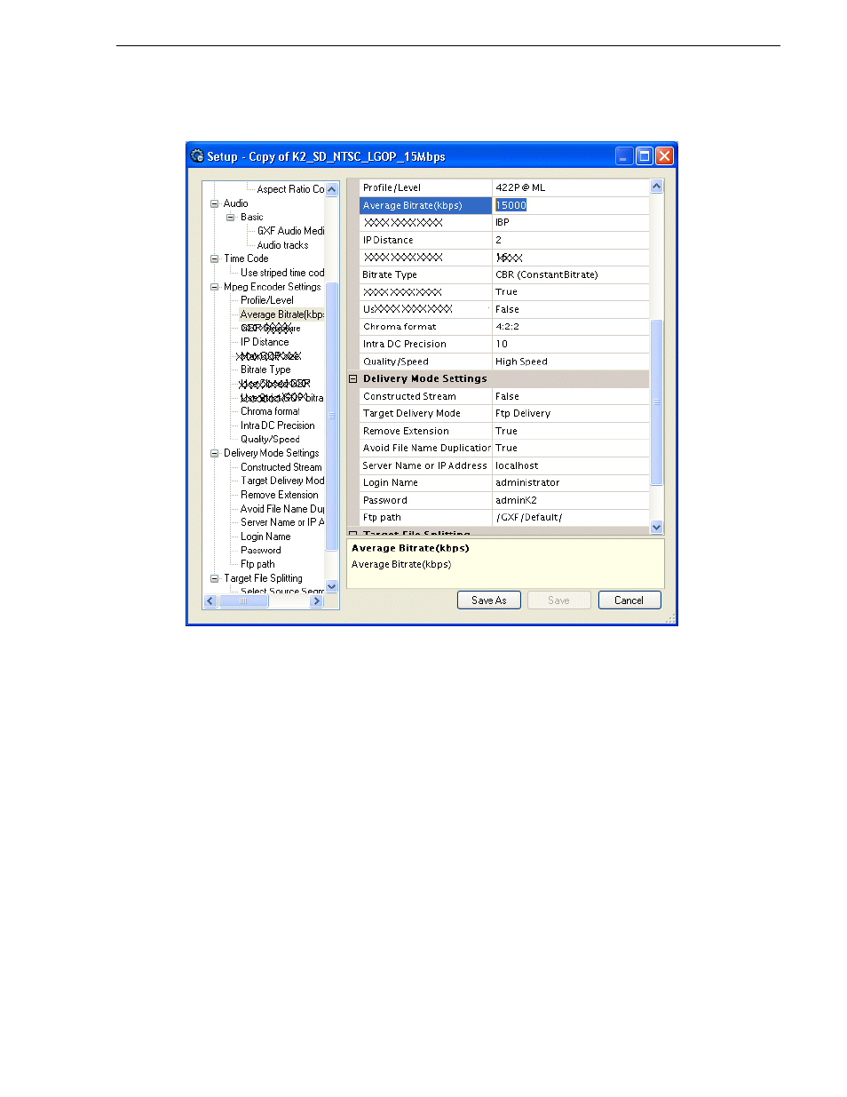
Task: Click tree horizontal scroll right arrow
Action: point(316,601)
